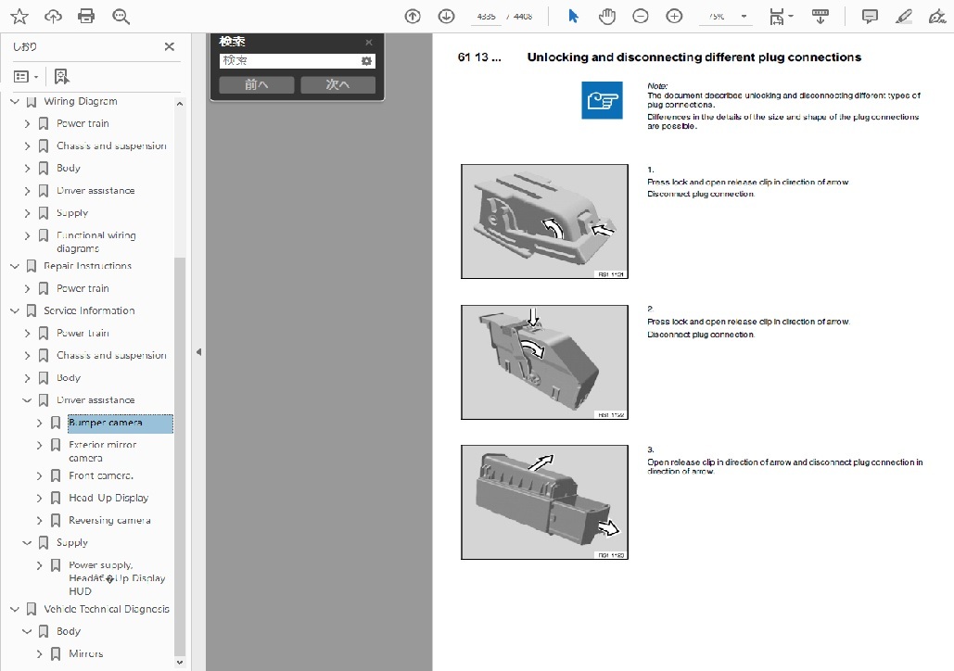Open the comment tool icon
This screenshot has height=671, width=954.
coord(870,16)
